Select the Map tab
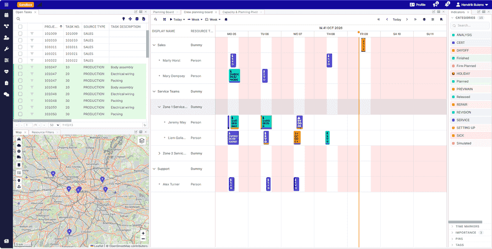492x249 pixels. [x=19, y=132]
